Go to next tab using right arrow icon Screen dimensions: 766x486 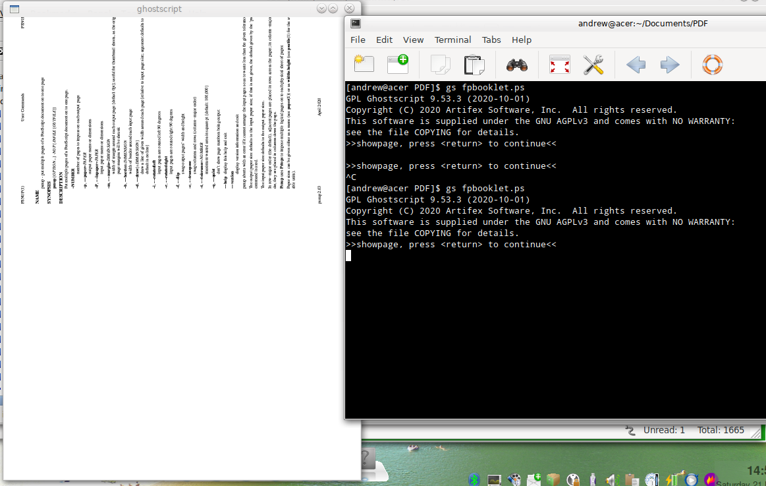(670, 64)
